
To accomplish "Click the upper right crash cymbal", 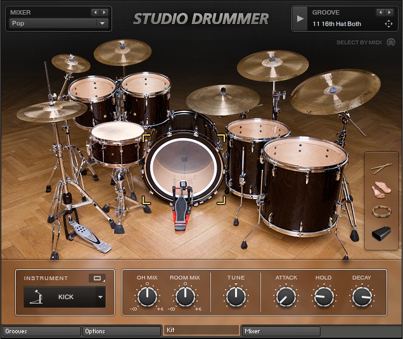I will (x=272, y=65).
